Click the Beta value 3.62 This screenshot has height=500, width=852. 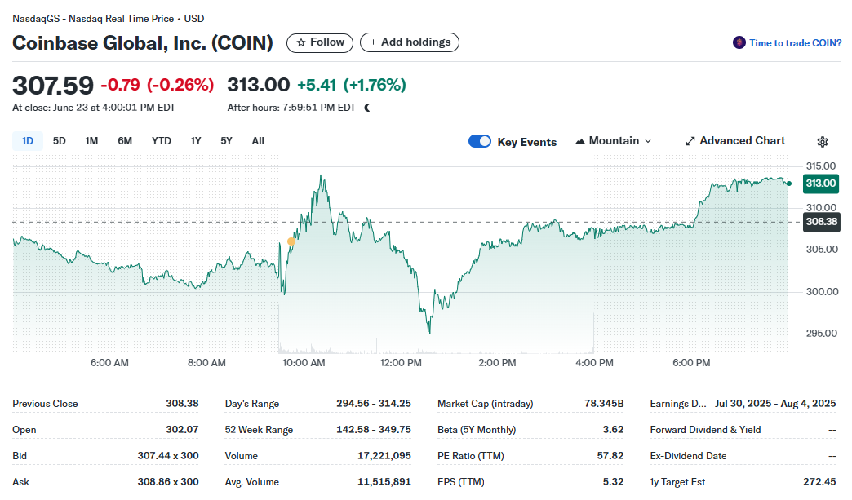click(x=613, y=429)
